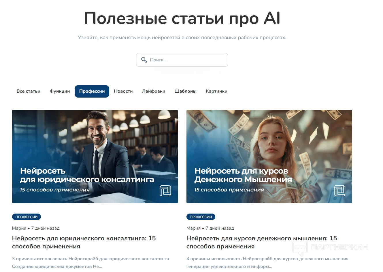
Task: Focus the Поиск search input field
Action: click(182, 60)
